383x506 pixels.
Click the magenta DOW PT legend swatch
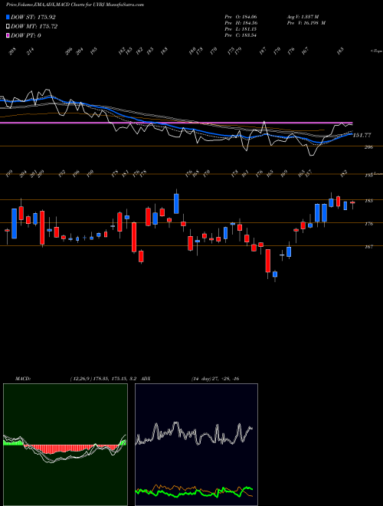pos(8,35)
